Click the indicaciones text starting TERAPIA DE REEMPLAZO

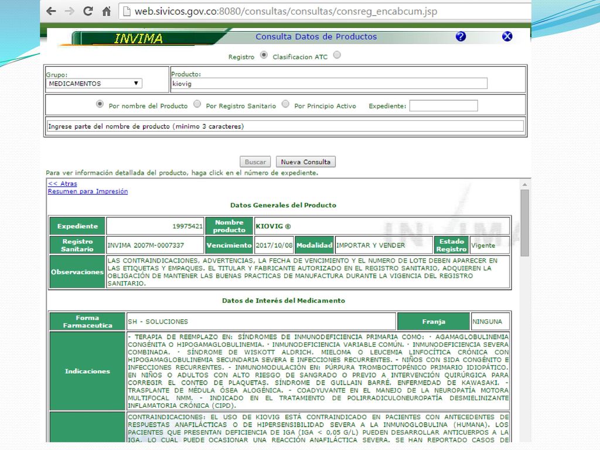(318, 371)
